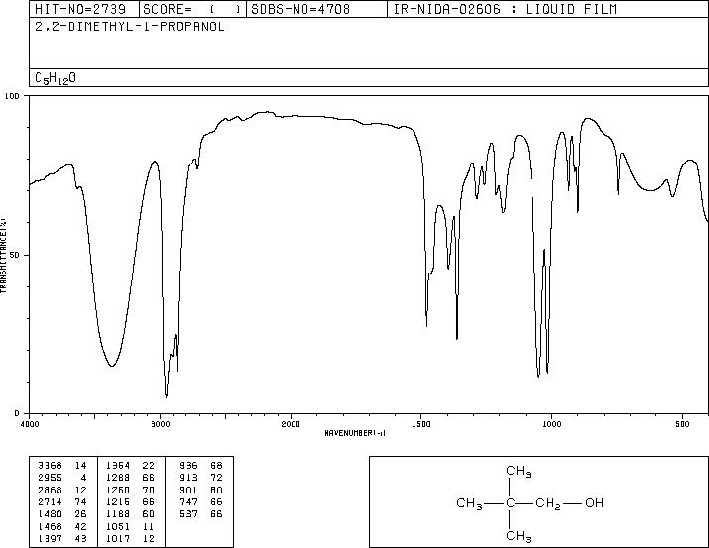The width and height of the screenshot is (709, 548).
Task: Click peak table value 1260
Action: pyautogui.click(x=118, y=491)
